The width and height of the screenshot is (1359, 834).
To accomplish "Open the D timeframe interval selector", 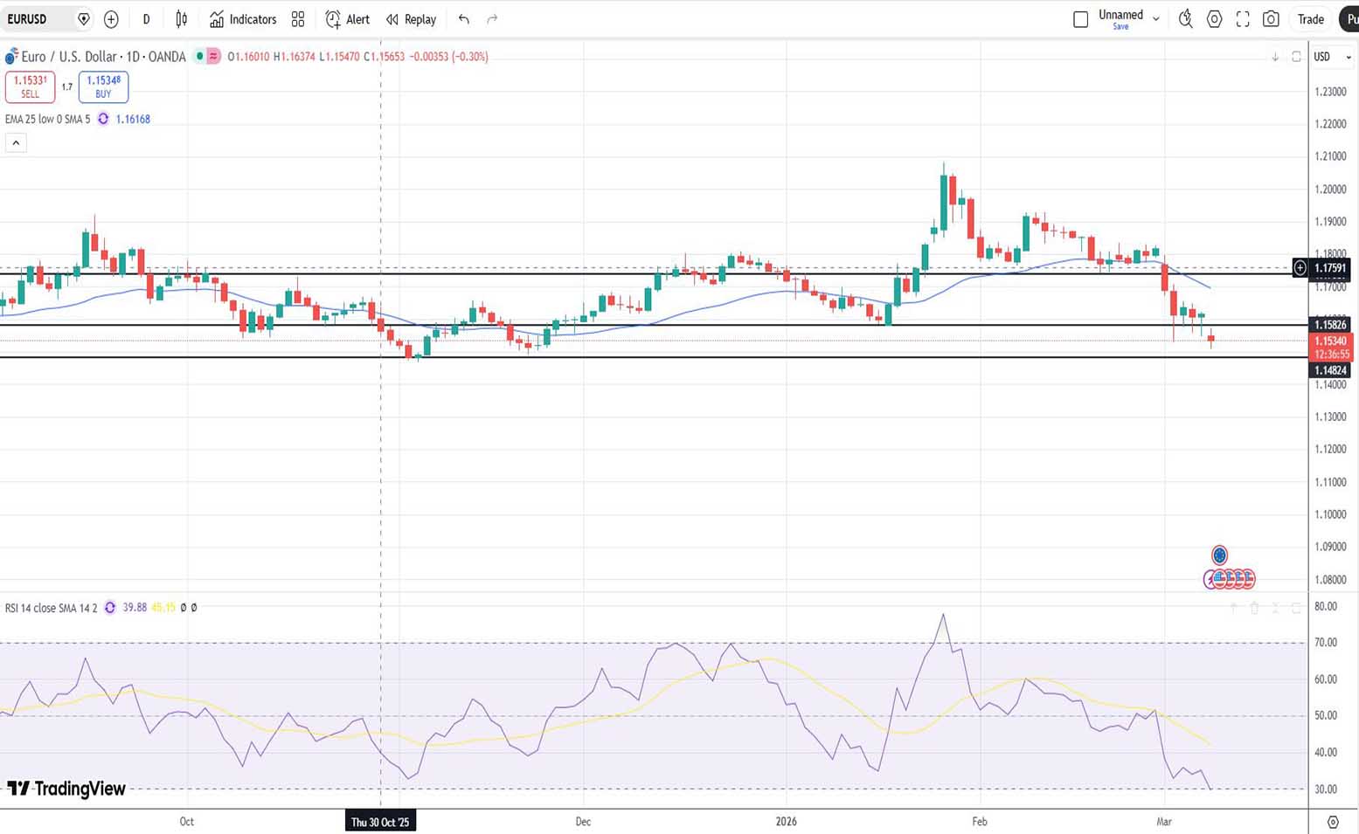I will (x=146, y=19).
